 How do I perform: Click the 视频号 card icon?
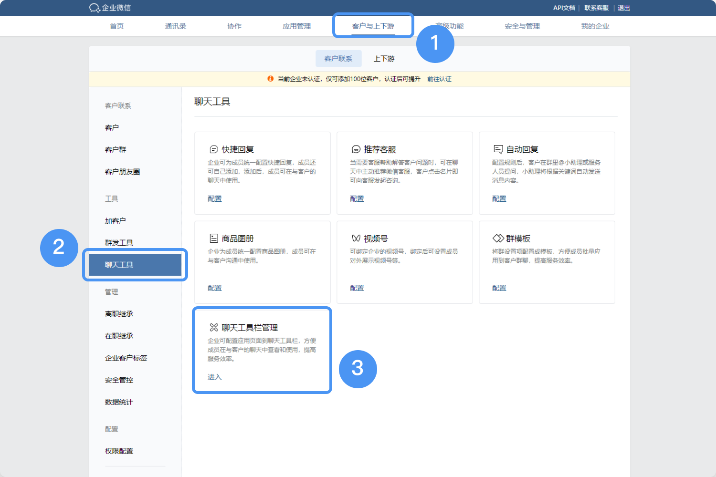(356, 238)
